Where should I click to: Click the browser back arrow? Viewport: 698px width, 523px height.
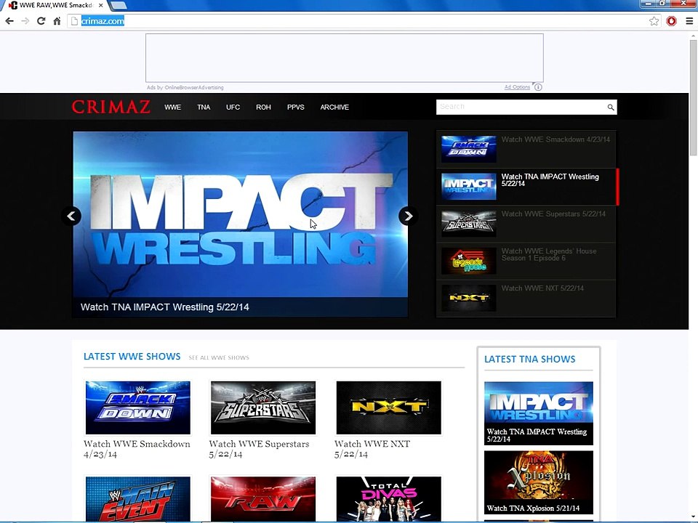tap(9, 21)
